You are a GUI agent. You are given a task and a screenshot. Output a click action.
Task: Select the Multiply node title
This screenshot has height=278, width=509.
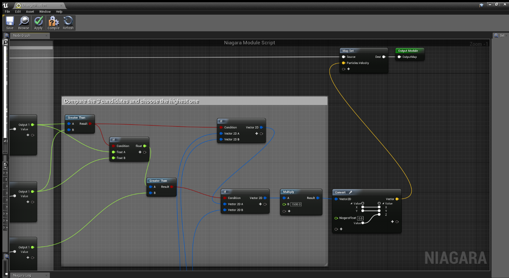[x=289, y=192]
